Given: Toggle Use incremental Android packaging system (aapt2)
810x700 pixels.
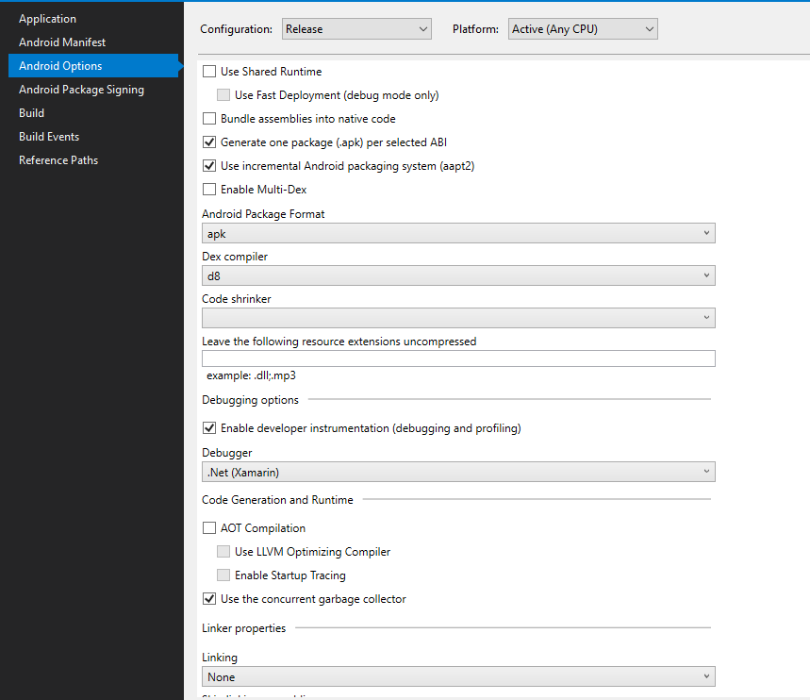Looking at the screenshot, I should click(209, 166).
